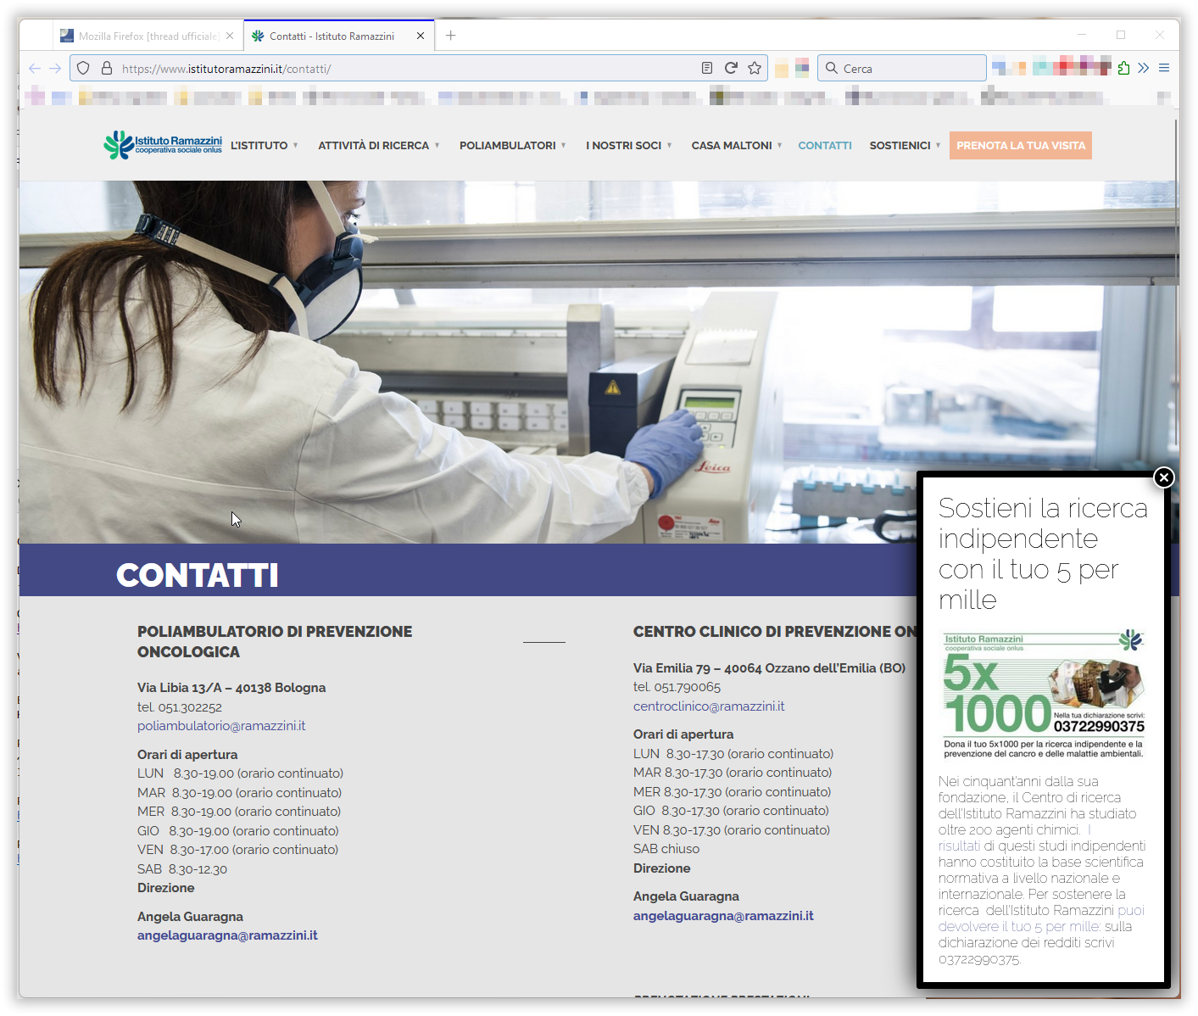Select the CONTATTI page heading

pyautogui.click(x=197, y=575)
